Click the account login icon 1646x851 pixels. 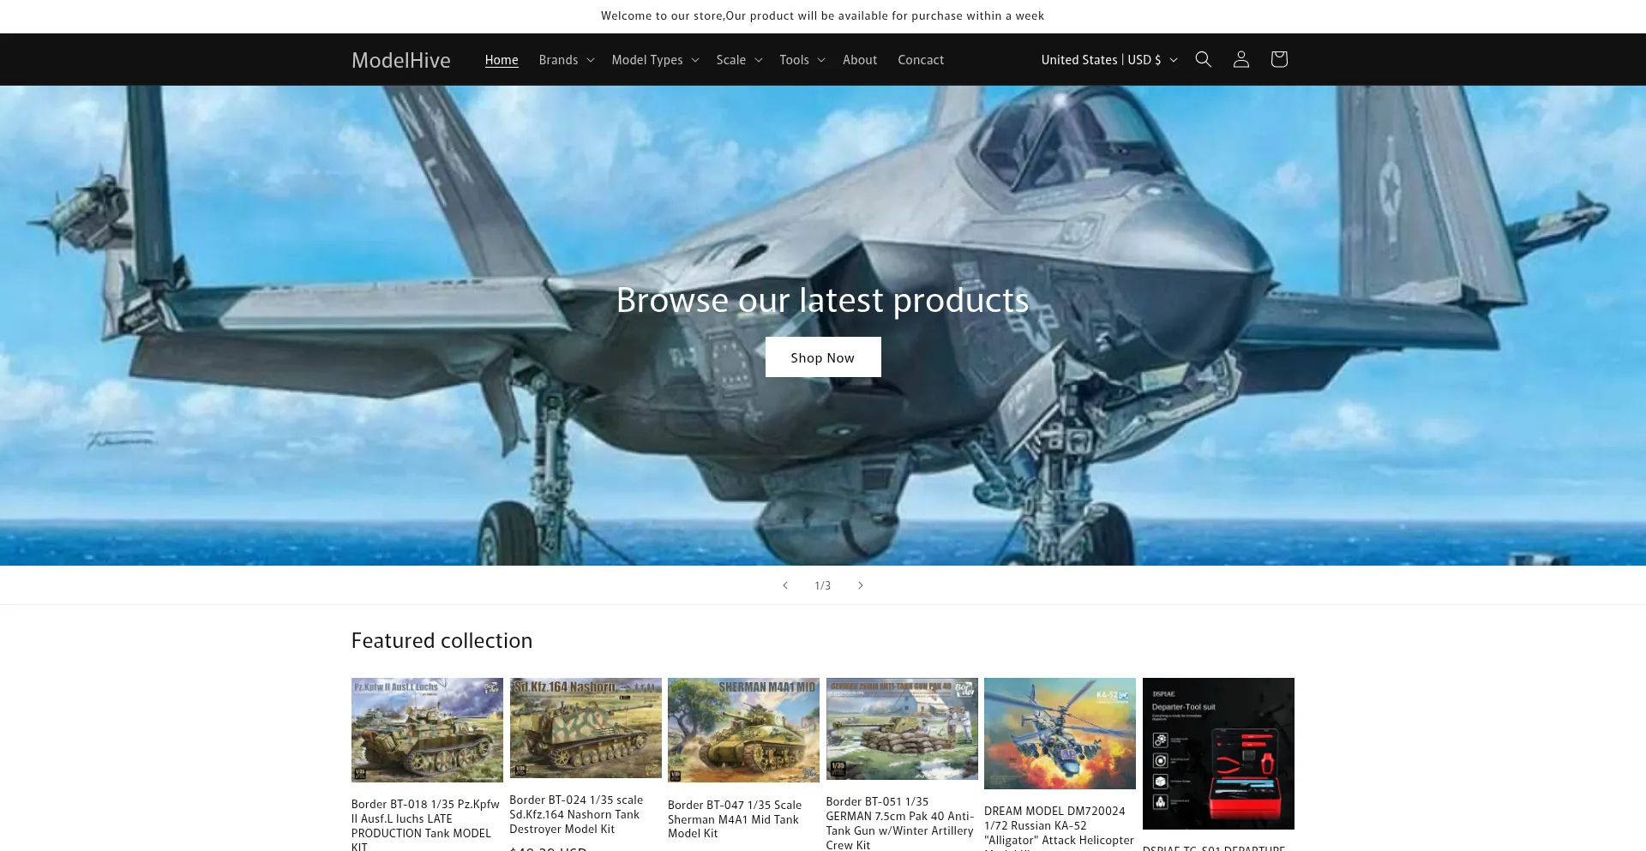pos(1241,59)
